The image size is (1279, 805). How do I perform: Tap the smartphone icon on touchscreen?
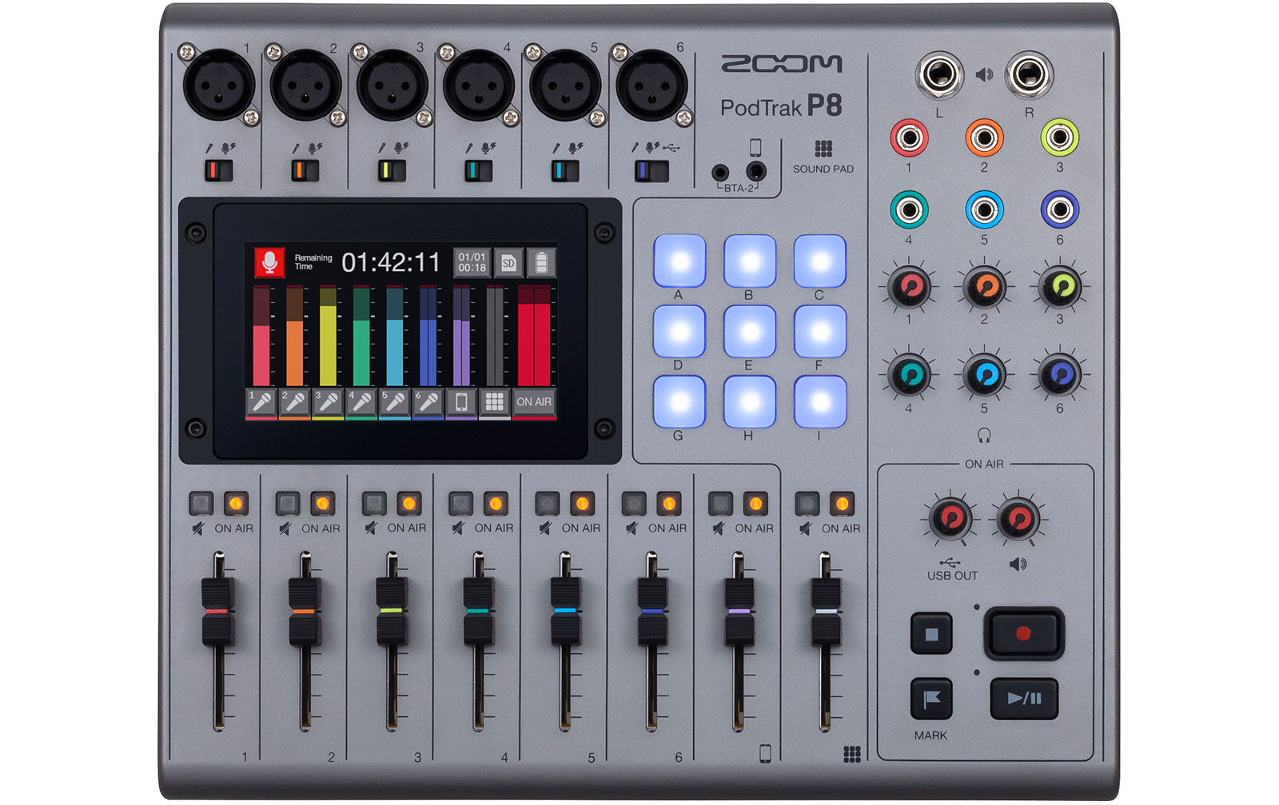point(461,402)
